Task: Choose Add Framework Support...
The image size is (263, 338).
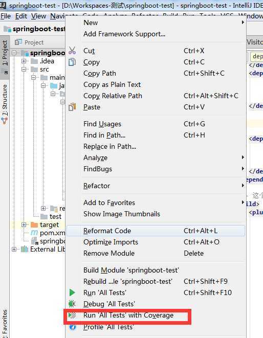Action: point(156,34)
